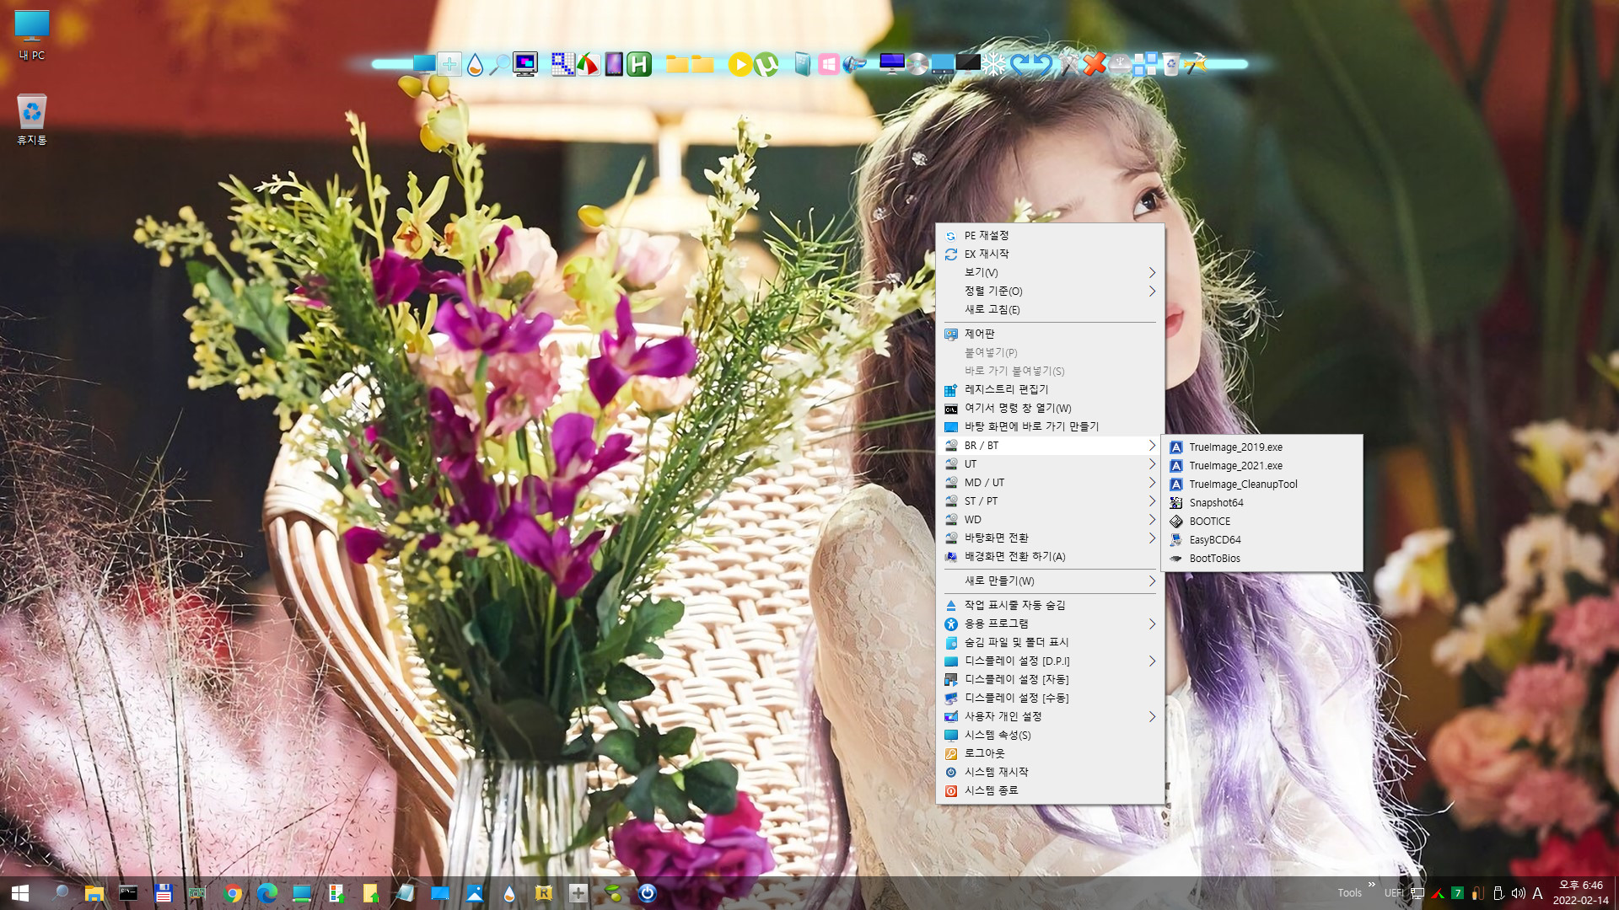Open the water drop icon in top dock
This screenshot has height=910, width=1619.
(x=475, y=64)
